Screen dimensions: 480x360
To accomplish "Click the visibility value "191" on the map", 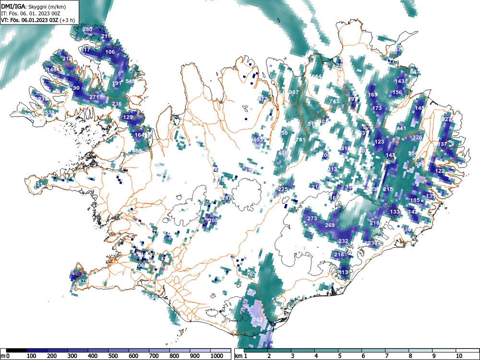I will (x=117, y=83).
